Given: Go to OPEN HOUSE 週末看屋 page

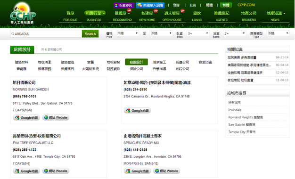Looking at the screenshot, I should pos(172,16).
